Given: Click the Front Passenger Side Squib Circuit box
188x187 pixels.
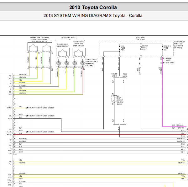Looking at the screenshot, I should pos(40,47).
